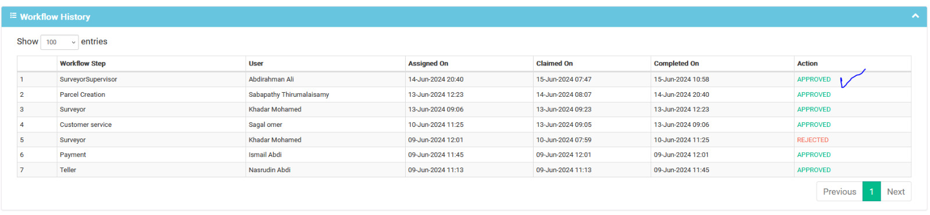
Task: Select the SurveyorSupervisor workflow row
Action: pos(464,79)
